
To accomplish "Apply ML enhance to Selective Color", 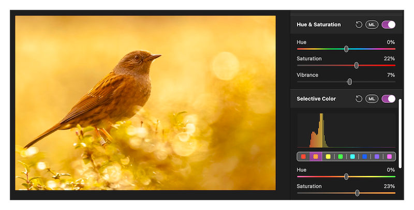I will point(372,99).
